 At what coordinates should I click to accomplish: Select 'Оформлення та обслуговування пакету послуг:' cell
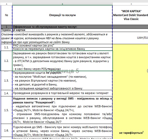(x=62, y=27)
